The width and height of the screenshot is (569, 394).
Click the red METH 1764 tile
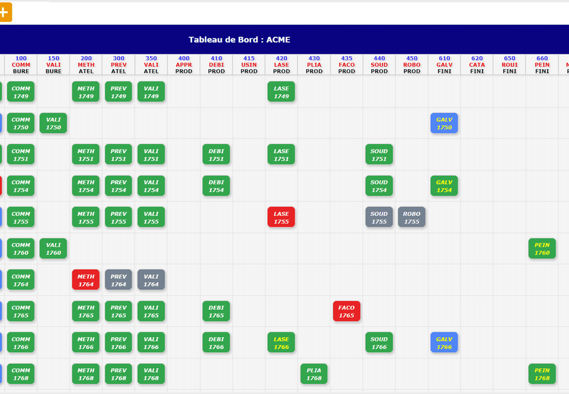click(x=86, y=280)
